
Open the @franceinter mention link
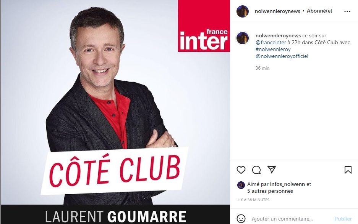click(271, 42)
